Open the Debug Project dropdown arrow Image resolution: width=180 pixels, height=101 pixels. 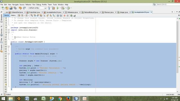tap(66, 8)
